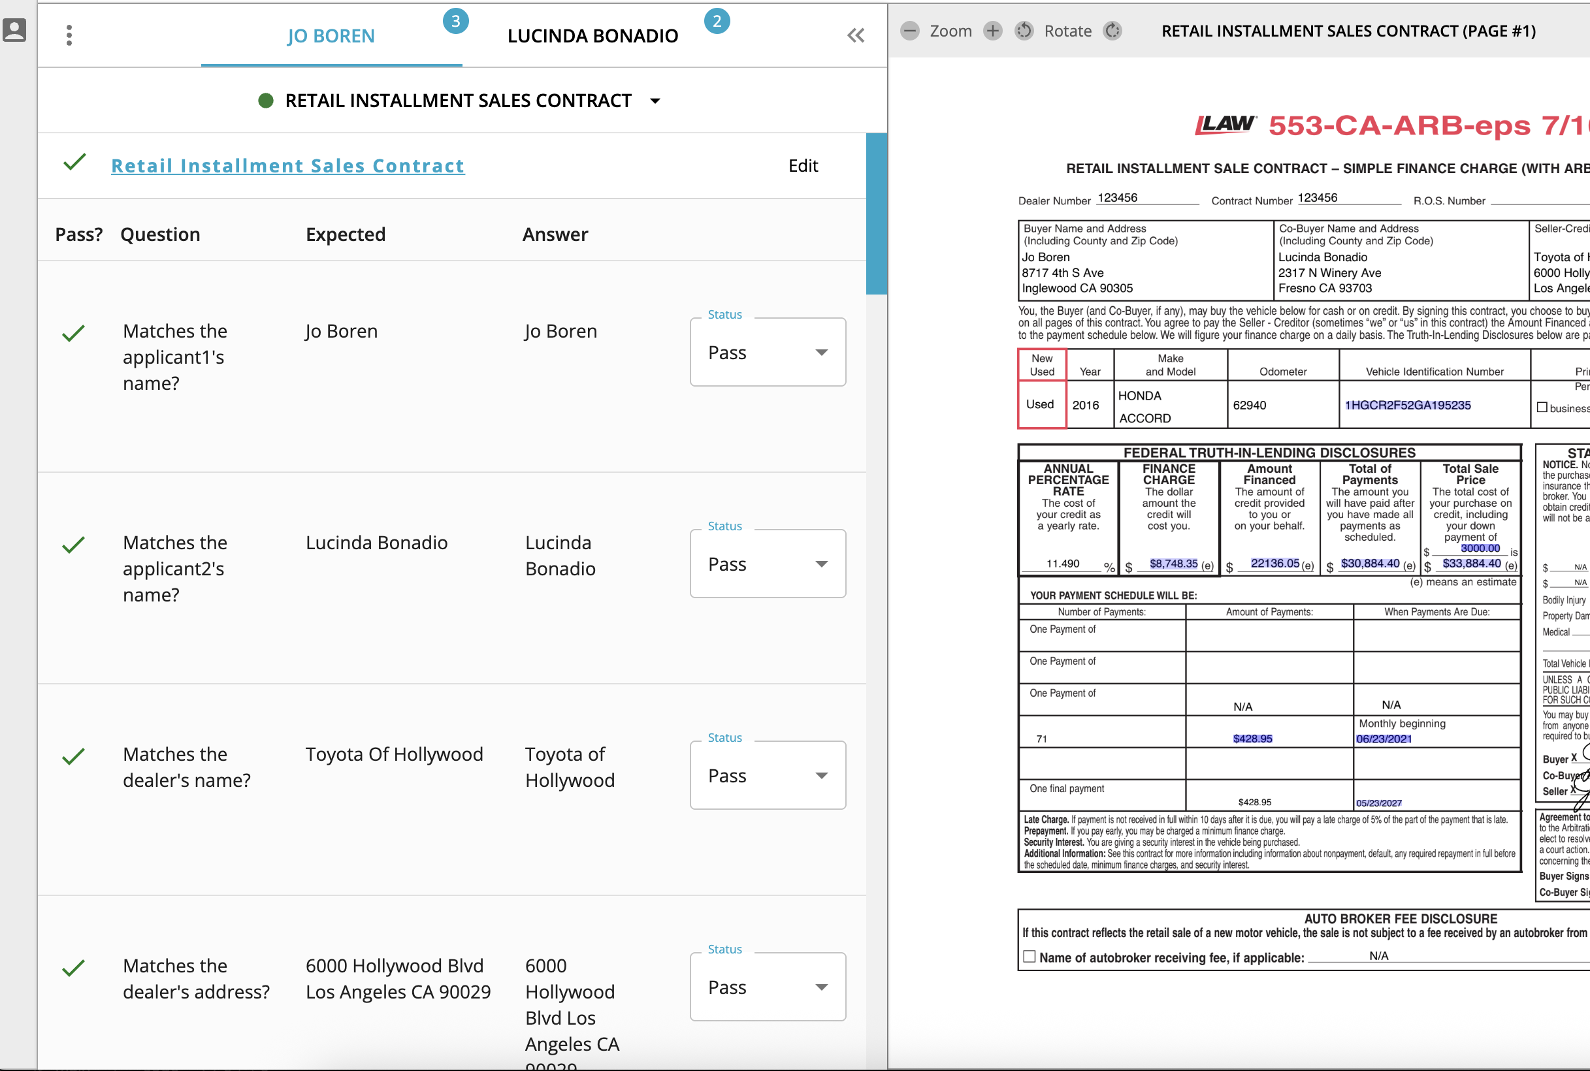Click the 'Rotate' label in the viewer toolbar
The image size is (1590, 1071).
click(x=1067, y=31)
